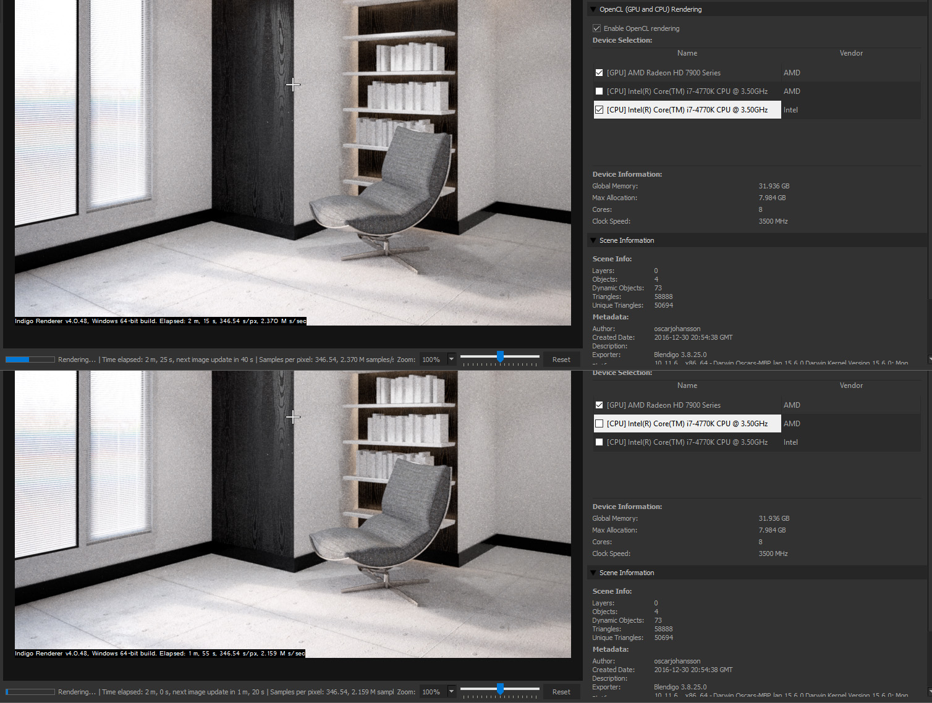Click zoom slider handle in 2.159 M samples status bar
Viewport: 932px width, 703px height.
[500, 689]
